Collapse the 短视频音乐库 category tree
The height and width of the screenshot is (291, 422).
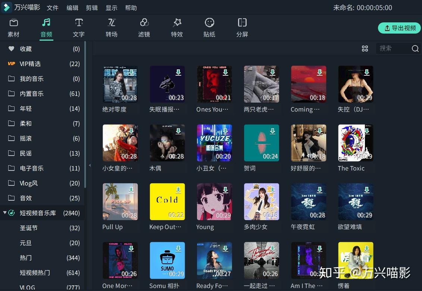pyautogui.click(x=5, y=213)
